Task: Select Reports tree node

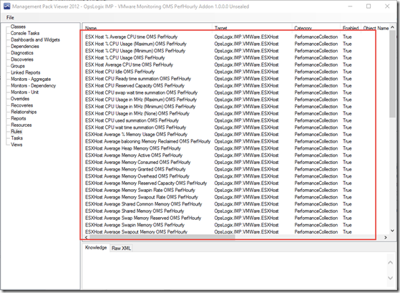Action: coord(19,118)
